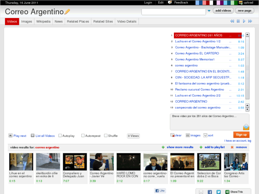This screenshot has width=259, height=194.
Task: Select the red color theme swatch
Action: (208, 2)
